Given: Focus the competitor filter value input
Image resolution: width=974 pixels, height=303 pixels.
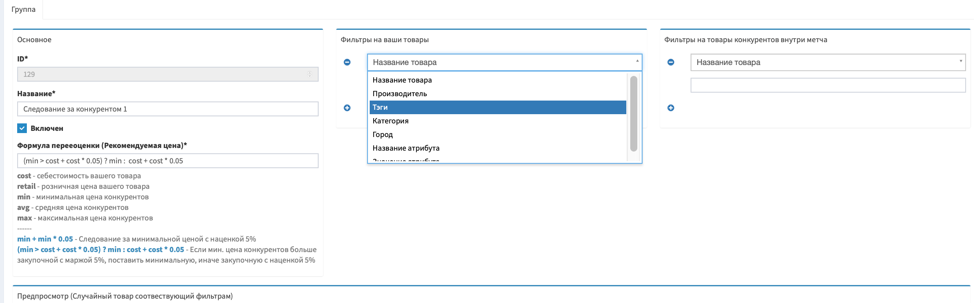Looking at the screenshot, I should click(x=827, y=85).
